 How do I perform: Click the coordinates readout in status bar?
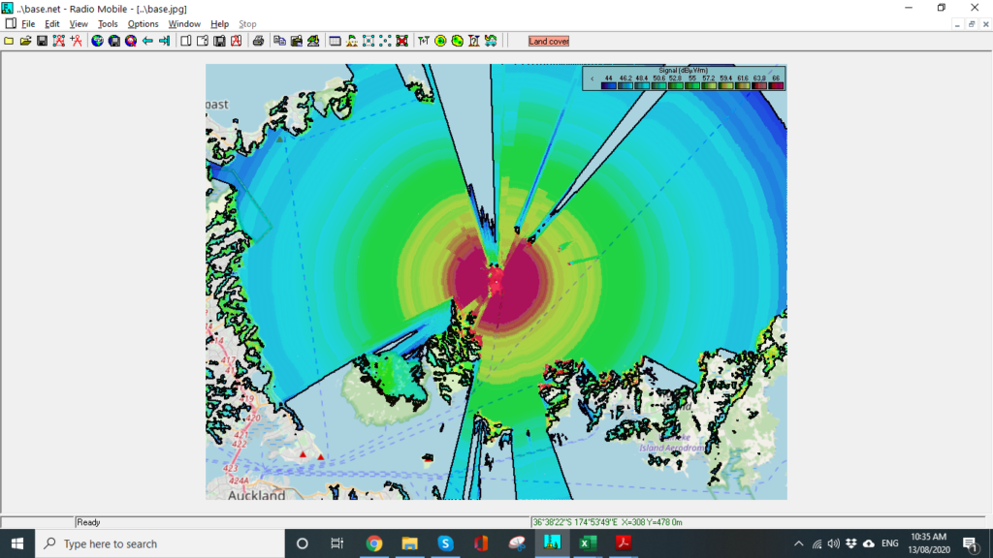607,522
